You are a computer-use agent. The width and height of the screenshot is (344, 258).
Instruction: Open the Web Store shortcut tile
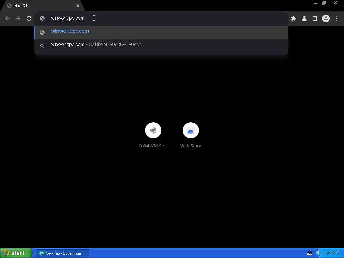(191, 131)
